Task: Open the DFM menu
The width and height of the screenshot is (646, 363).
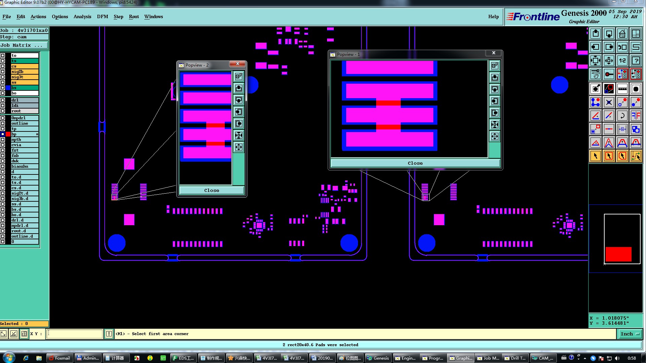Action: tap(102, 16)
